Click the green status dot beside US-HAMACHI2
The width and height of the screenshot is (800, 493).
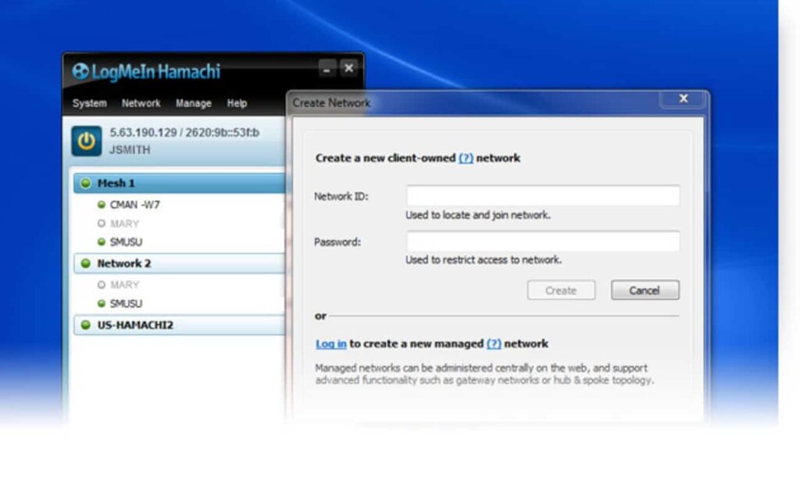(x=85, y=325)
